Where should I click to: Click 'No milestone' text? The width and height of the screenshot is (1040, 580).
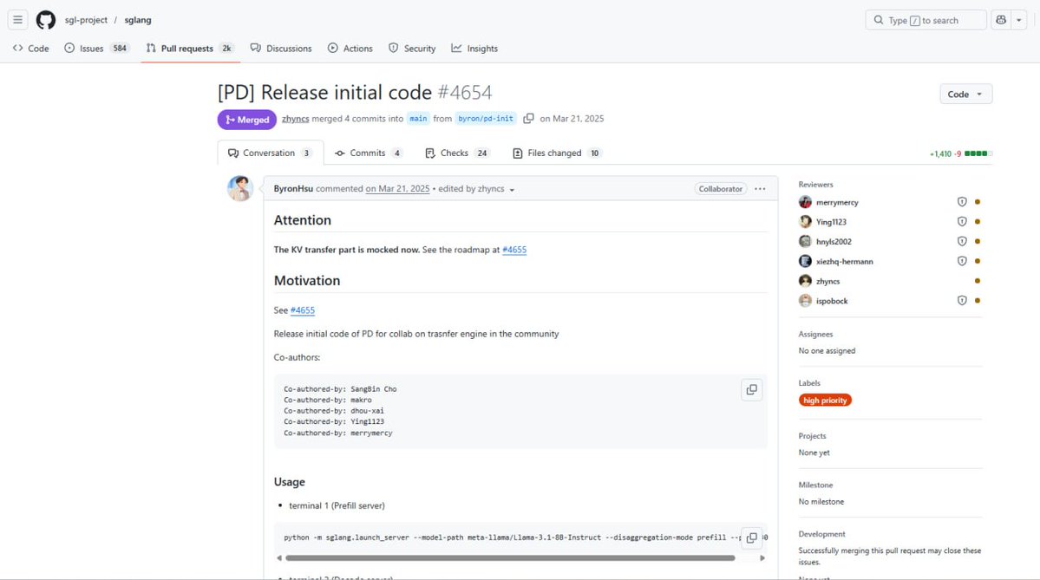[x=821, y=502]
